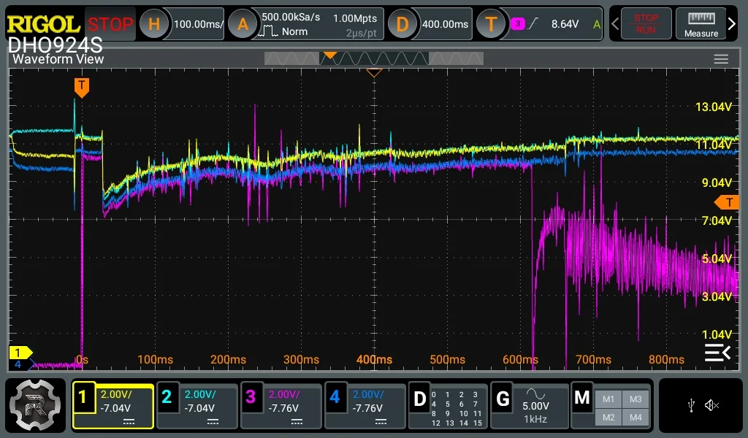Select the center time reference triangle marker
The image size is (748, 438).
pyautogui.click(x=374, y=73)
